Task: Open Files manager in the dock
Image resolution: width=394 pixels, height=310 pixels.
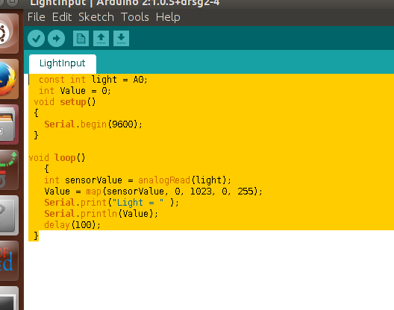Action: click(x=8, y=124)
